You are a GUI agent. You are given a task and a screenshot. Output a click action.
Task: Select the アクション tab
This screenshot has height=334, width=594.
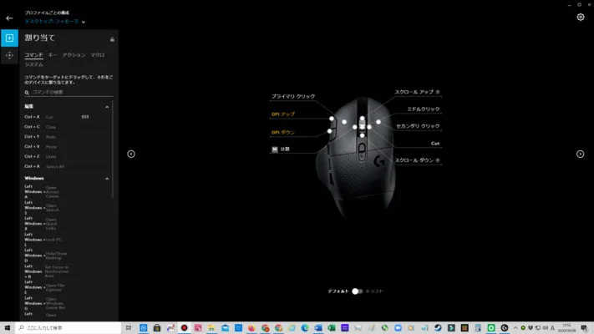coord(74,55)
